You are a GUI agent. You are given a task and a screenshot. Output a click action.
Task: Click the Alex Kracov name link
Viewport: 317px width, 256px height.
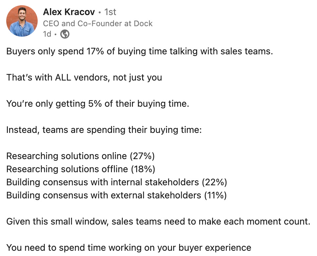[68, 12]
